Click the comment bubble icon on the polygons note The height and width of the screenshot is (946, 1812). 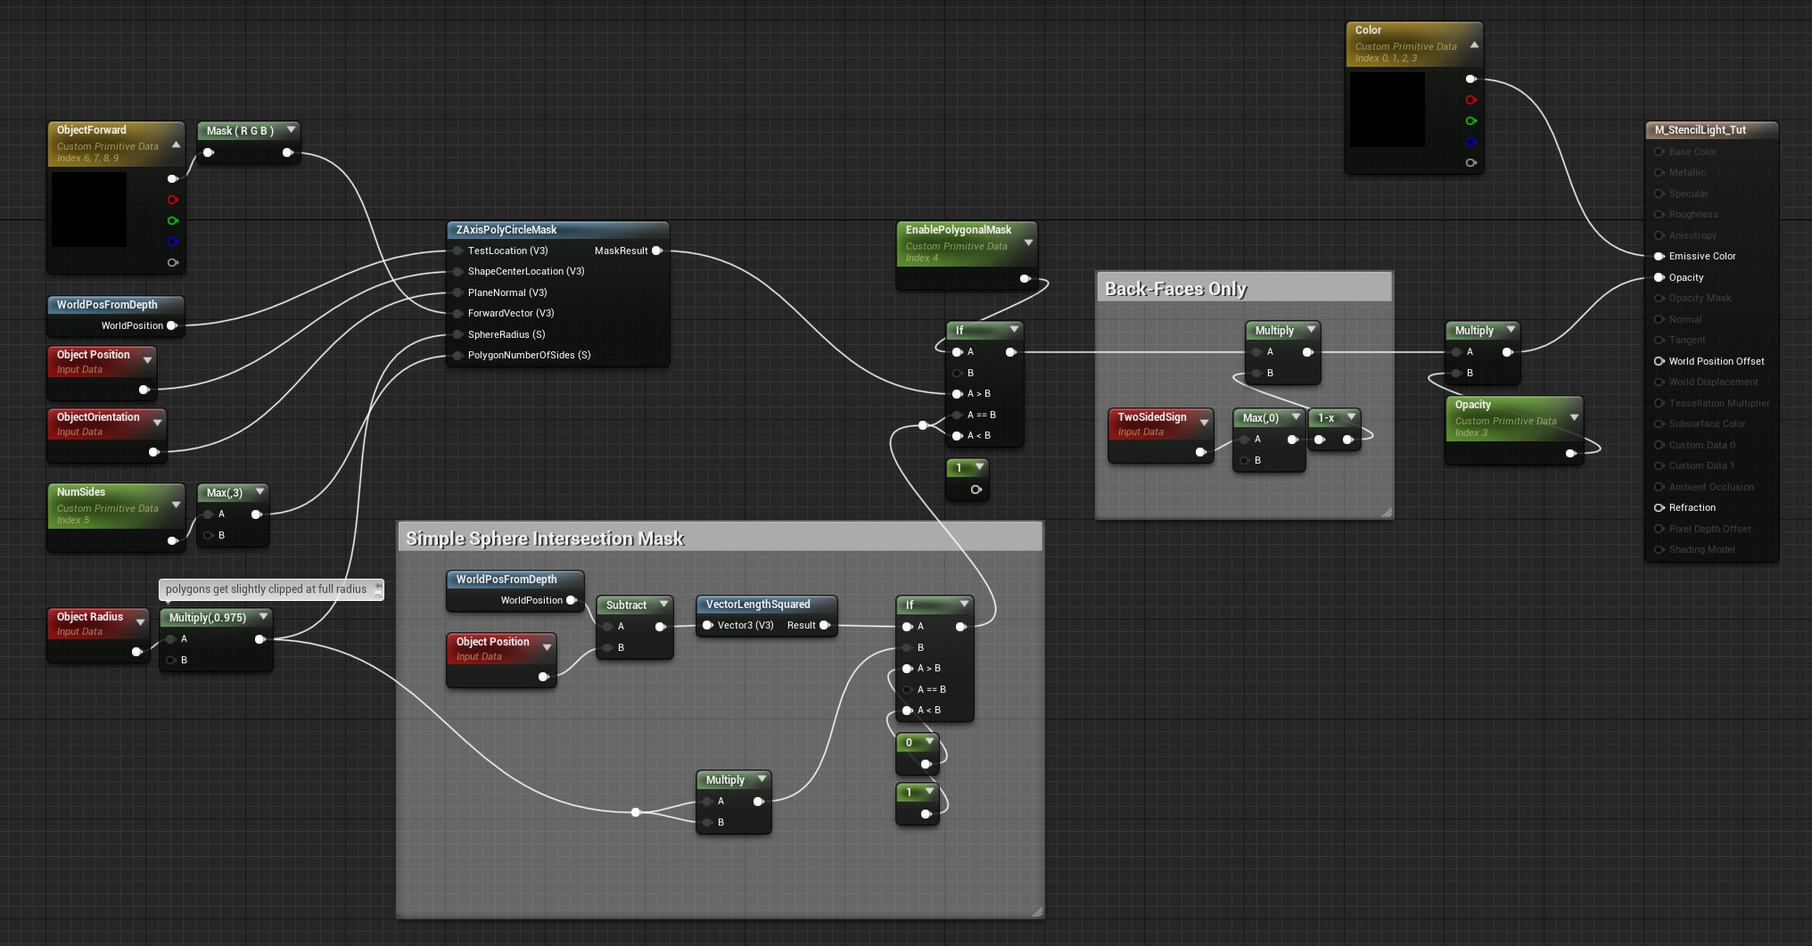377,589
